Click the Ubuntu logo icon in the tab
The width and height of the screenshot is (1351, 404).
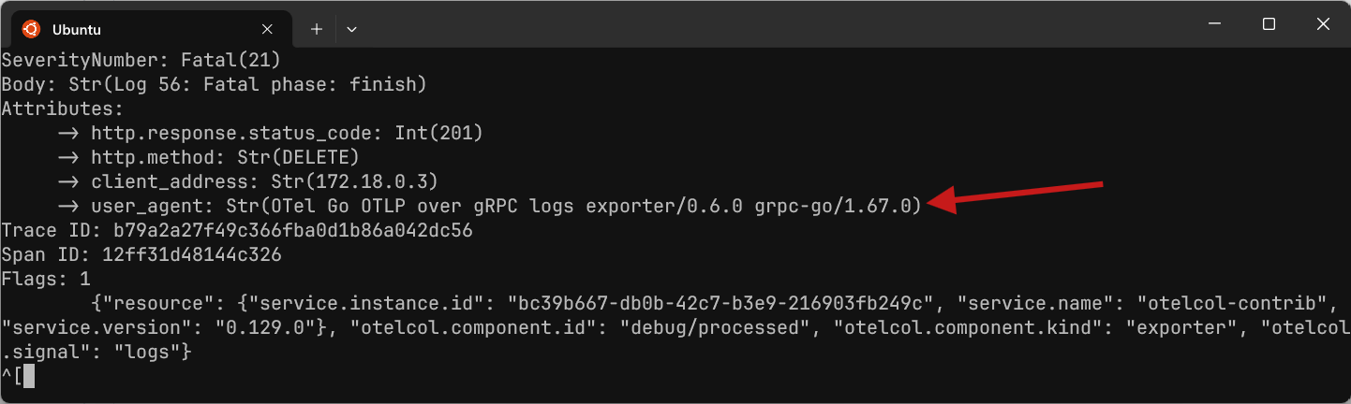pyautogui.click(x=31, y=29)
